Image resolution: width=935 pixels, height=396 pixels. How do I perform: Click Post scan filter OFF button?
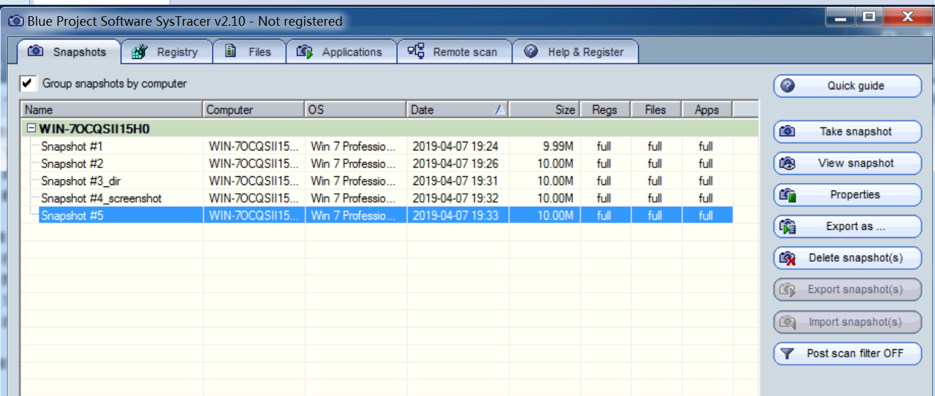(847, 353)
